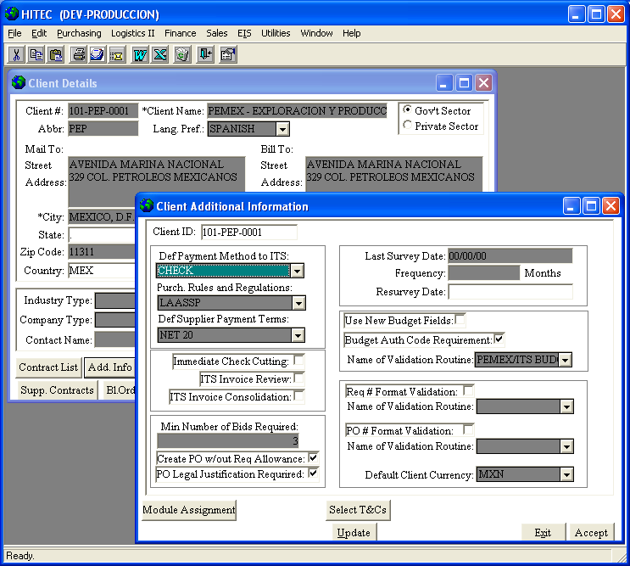Screen dimensions: 630x566
Task: Enable ITS Invoice Consolidation checkbox
Action: [x=299, y=395]
